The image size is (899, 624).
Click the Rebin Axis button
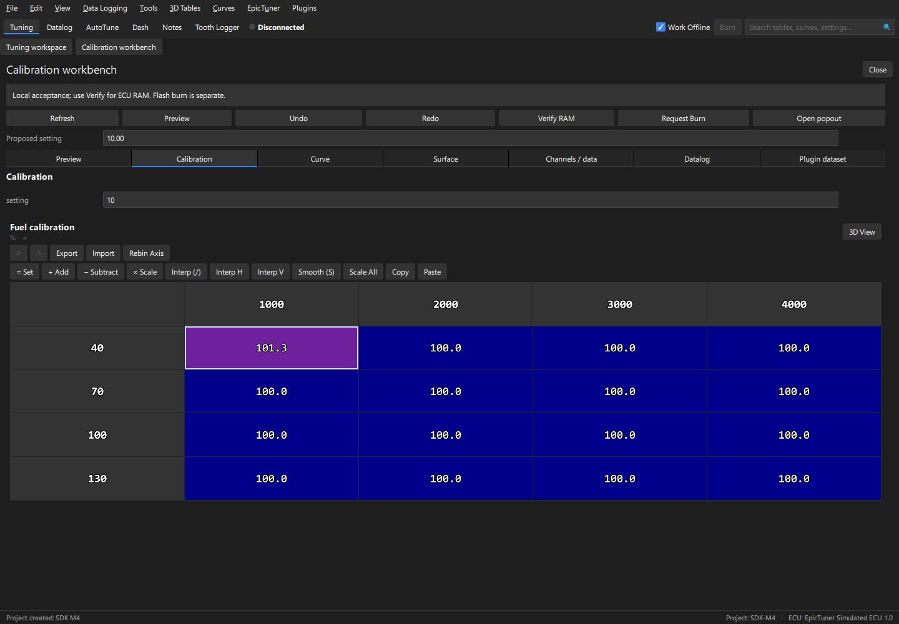[x=147, y=253]
